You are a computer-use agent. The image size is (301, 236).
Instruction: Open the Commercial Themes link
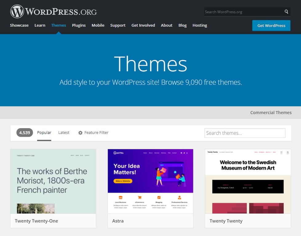point(271,112)
